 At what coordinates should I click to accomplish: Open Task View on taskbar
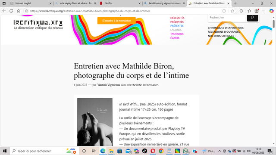[x=94, y=151]
